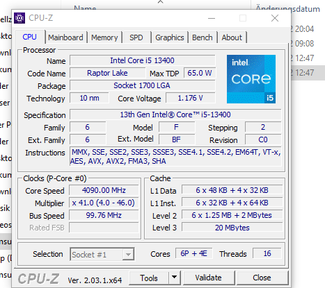Switch to the Mainboard tab
This screenshot has height=288, width=325.
65,37
